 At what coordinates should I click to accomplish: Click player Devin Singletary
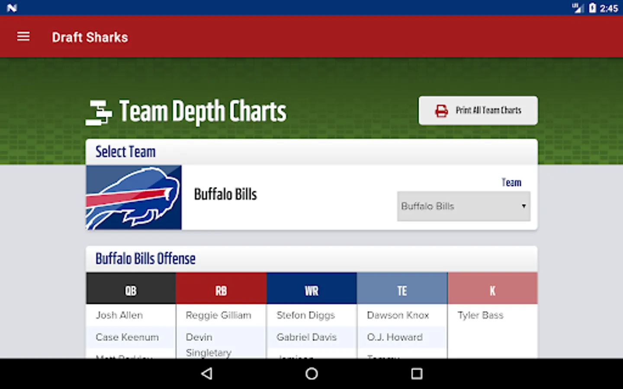tap(209, 344)
